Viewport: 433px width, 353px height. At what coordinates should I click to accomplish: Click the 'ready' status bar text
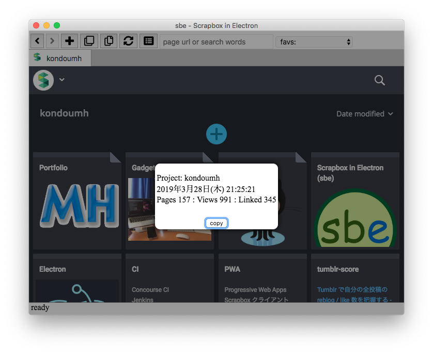pyautogui.click(x=40, y=307)
